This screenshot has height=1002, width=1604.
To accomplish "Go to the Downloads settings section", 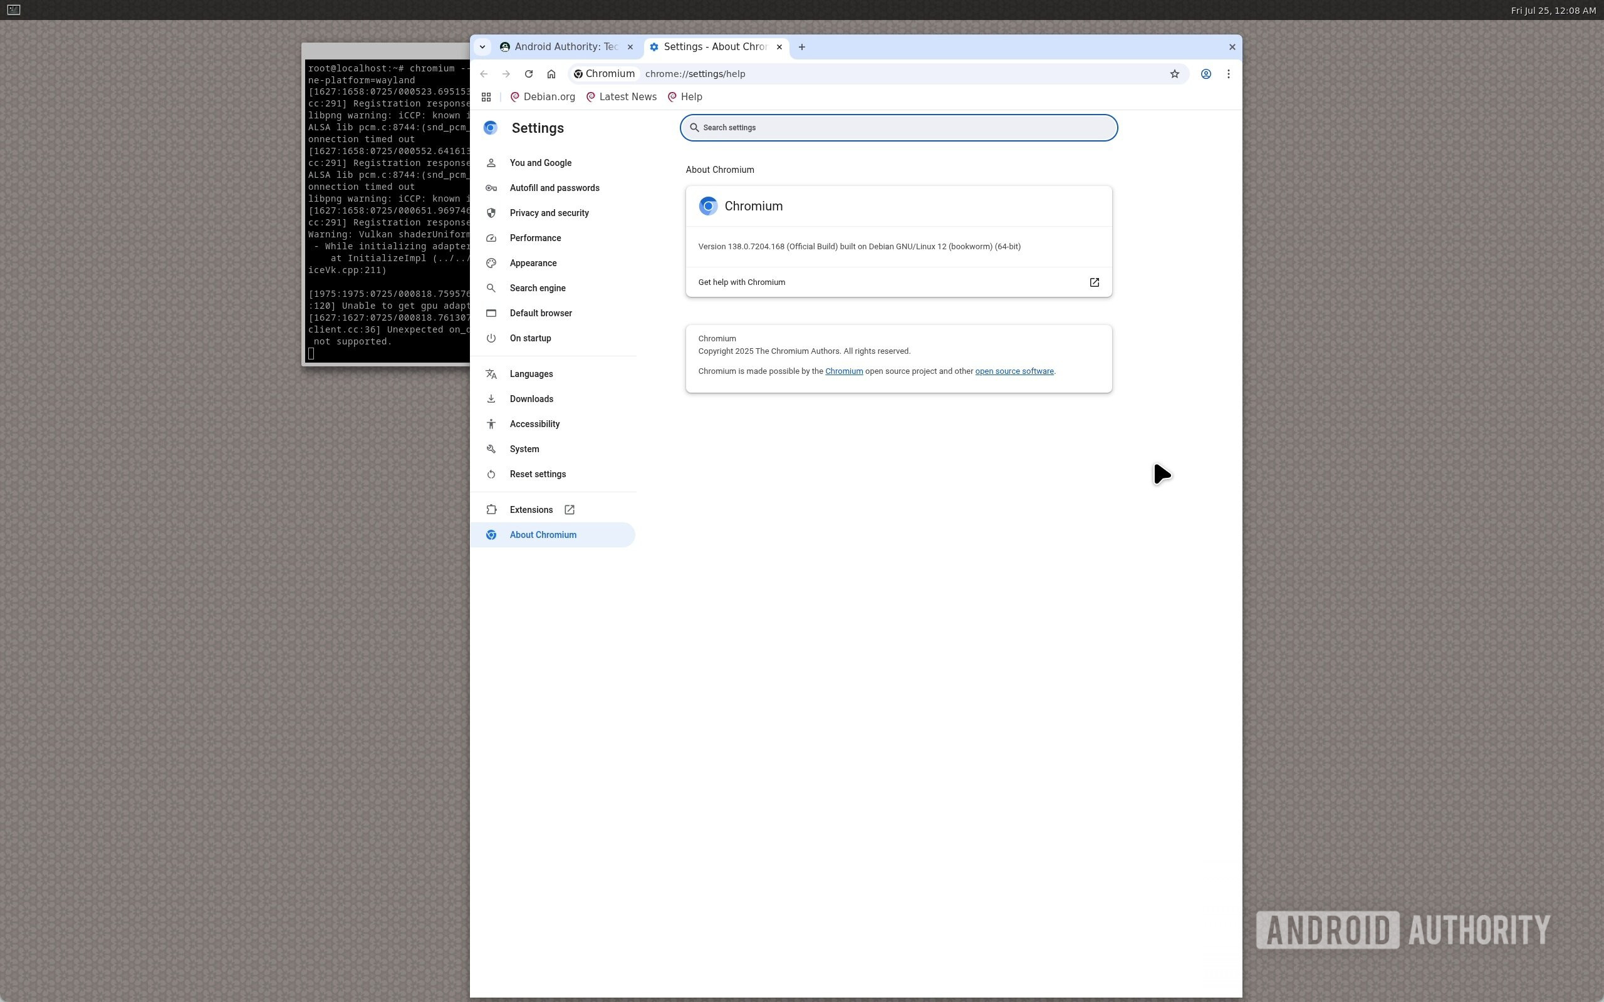I will pyautogui.click(x=531, y=399).
